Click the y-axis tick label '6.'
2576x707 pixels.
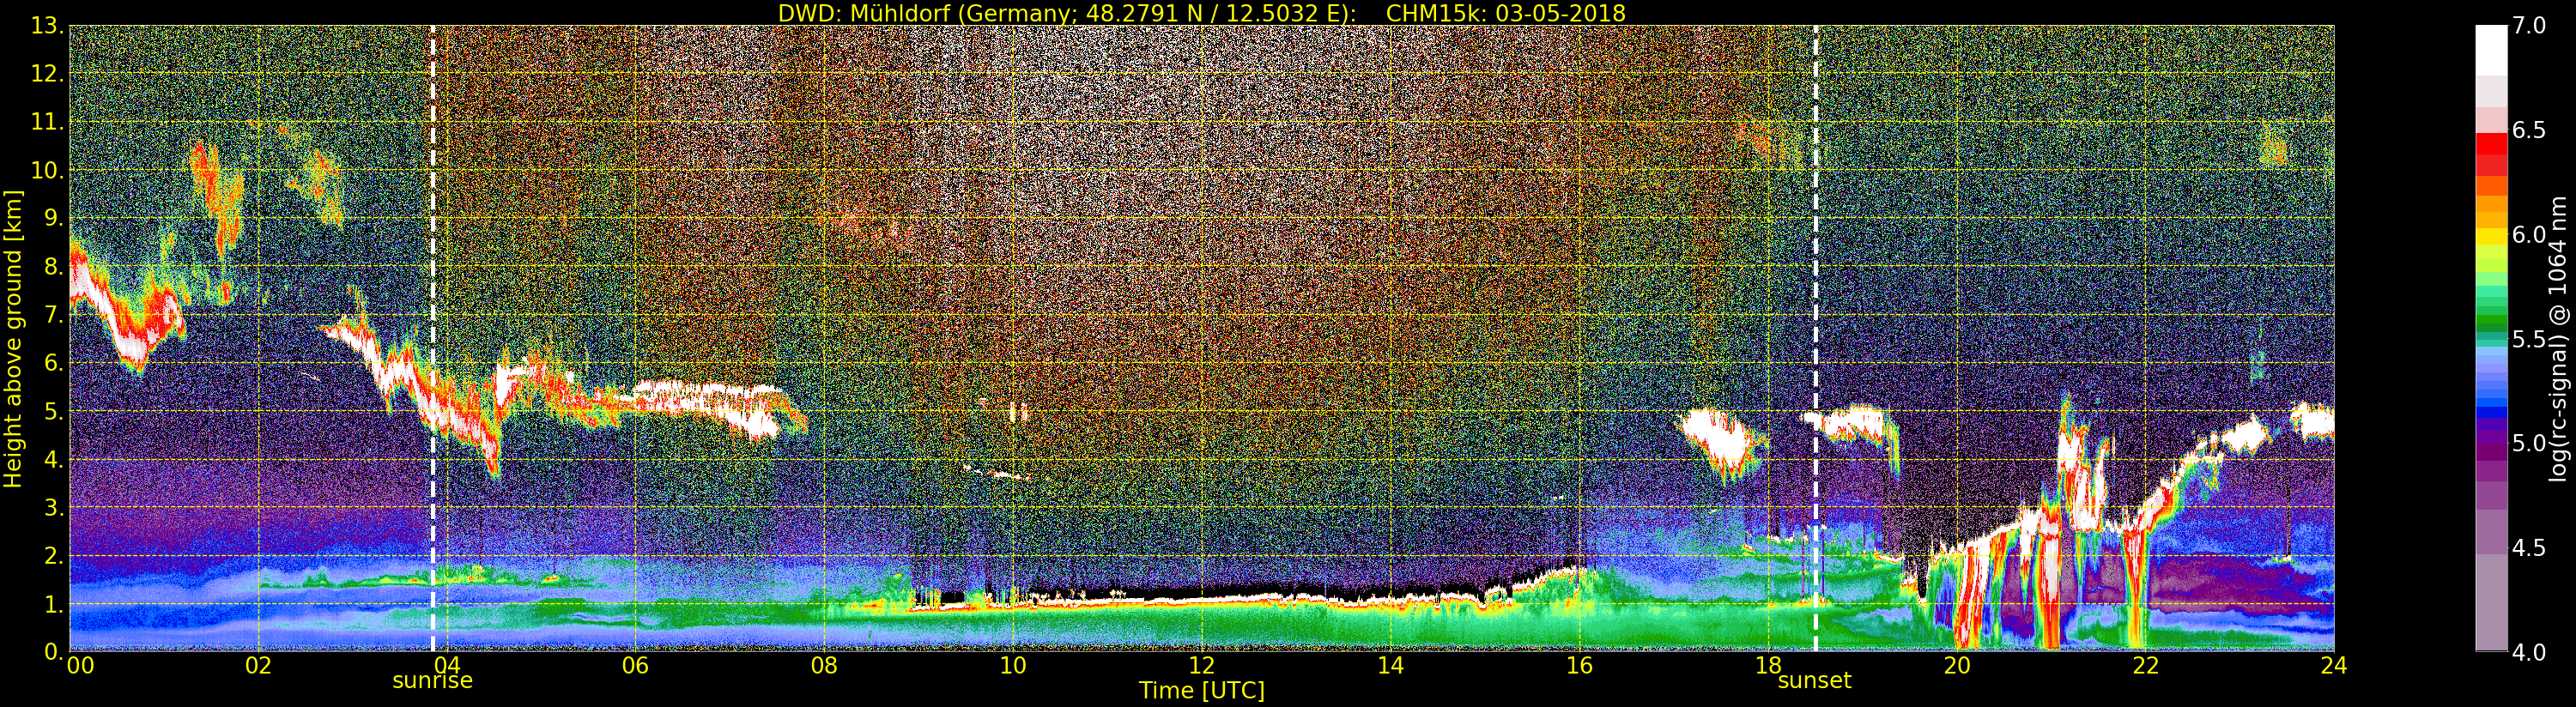pyautogui.click(x=53, y=363)
